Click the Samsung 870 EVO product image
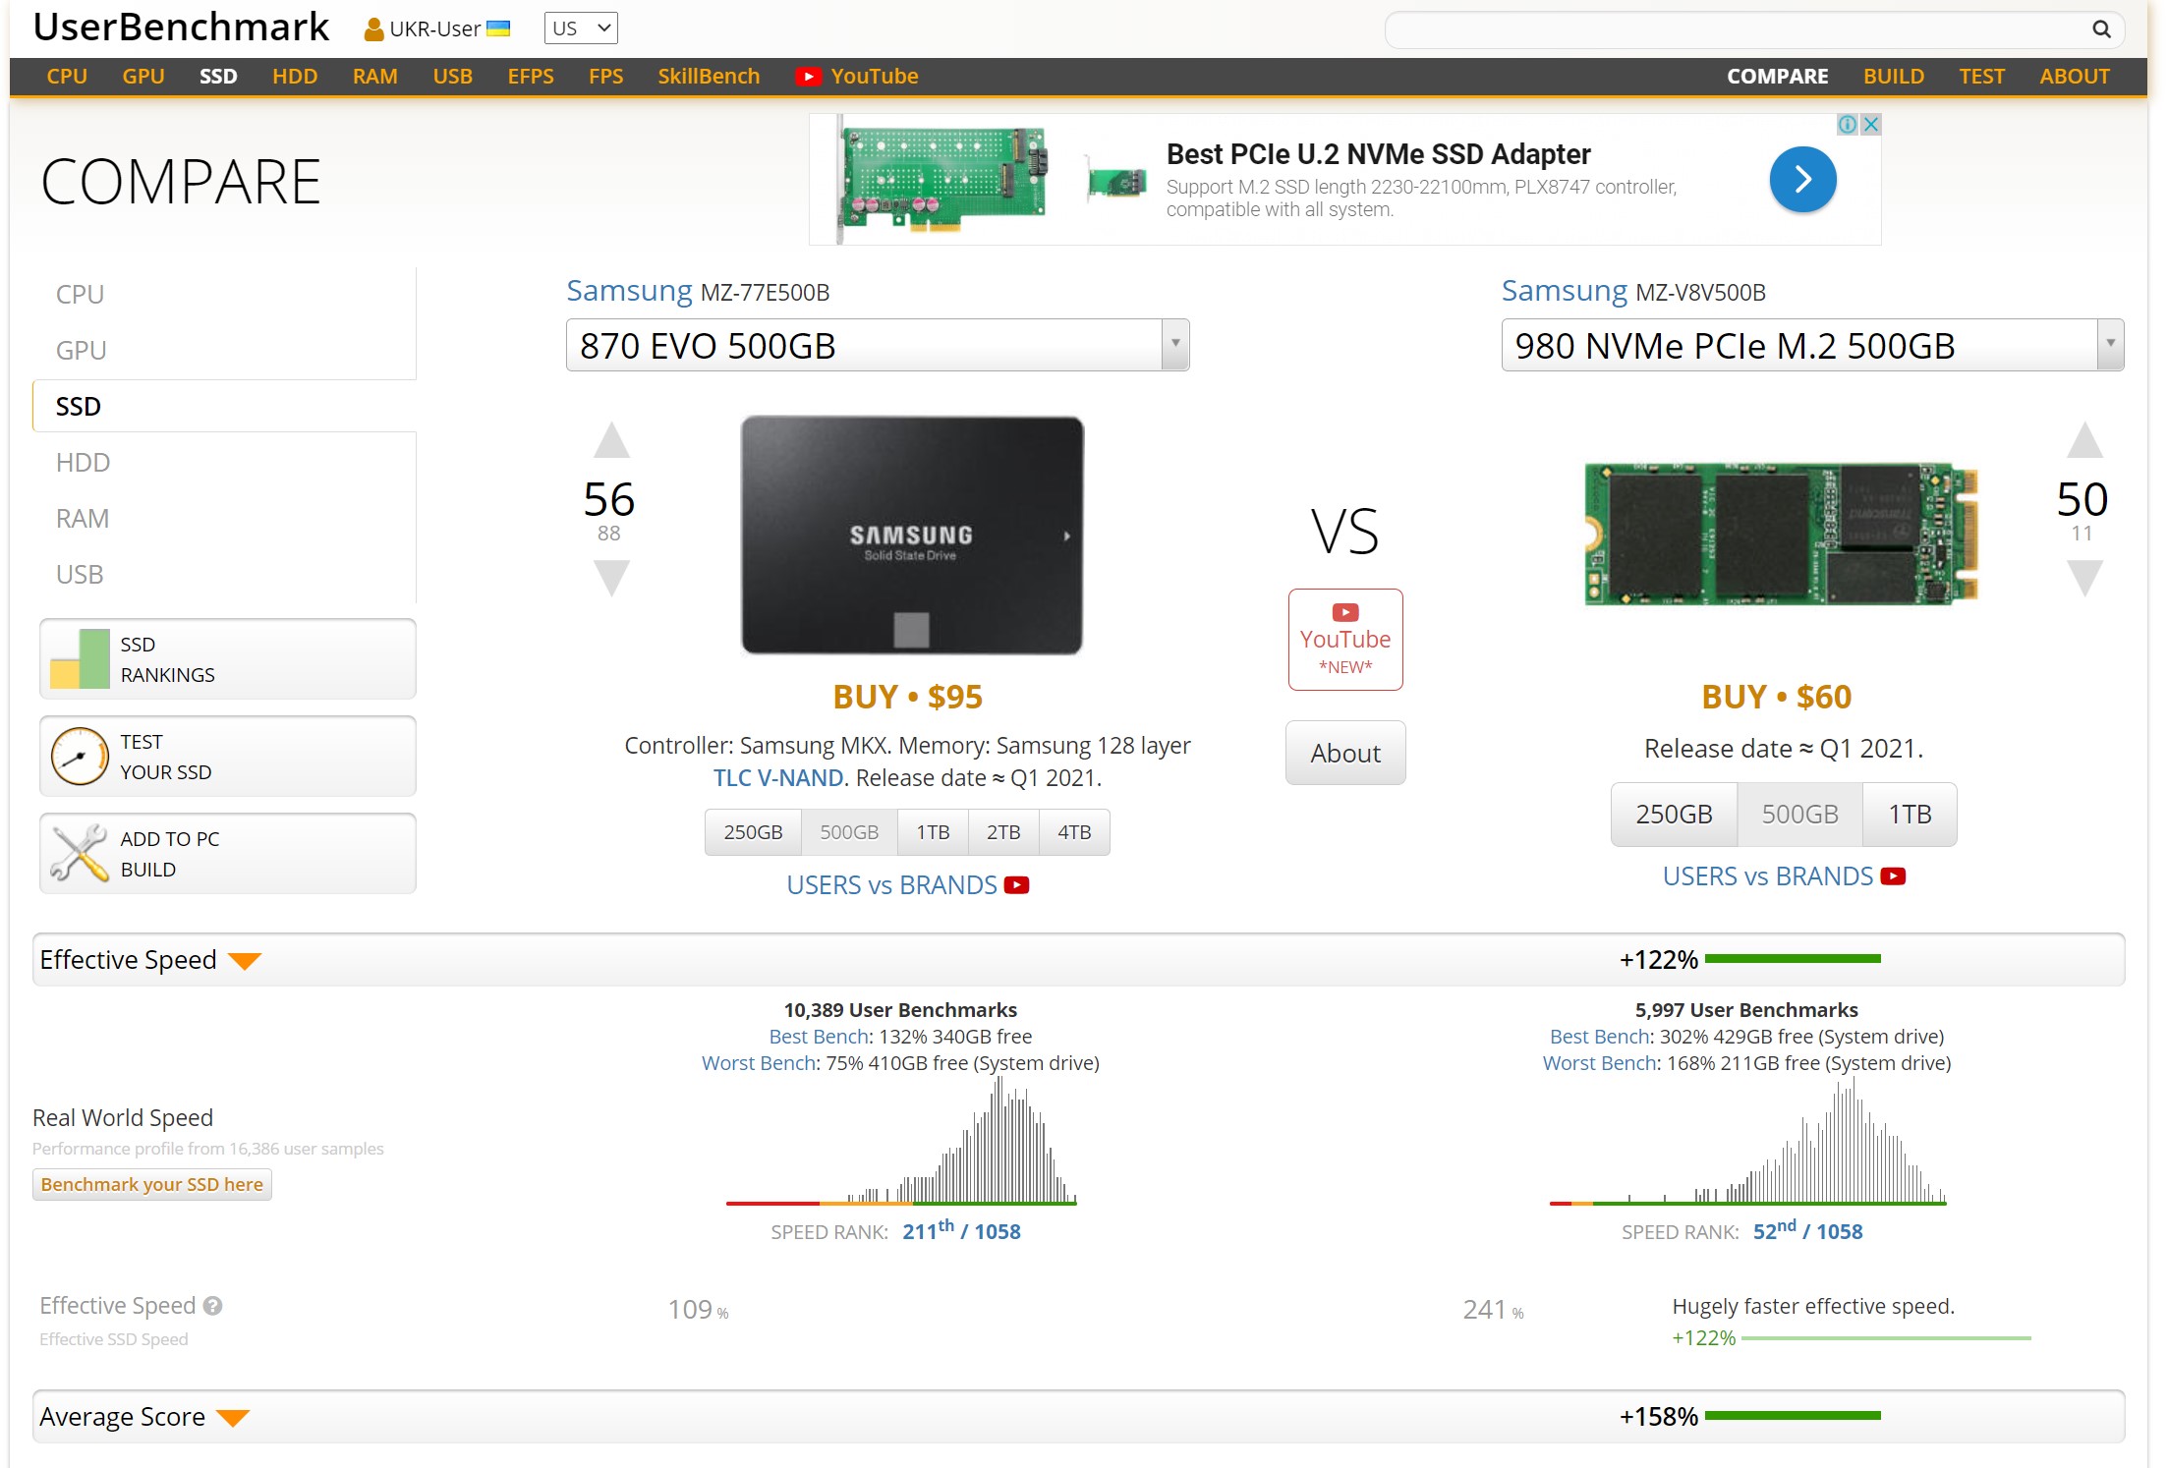Image resolution: width=2168 pixels, height=1468 pixels. [x=912, y=536]
